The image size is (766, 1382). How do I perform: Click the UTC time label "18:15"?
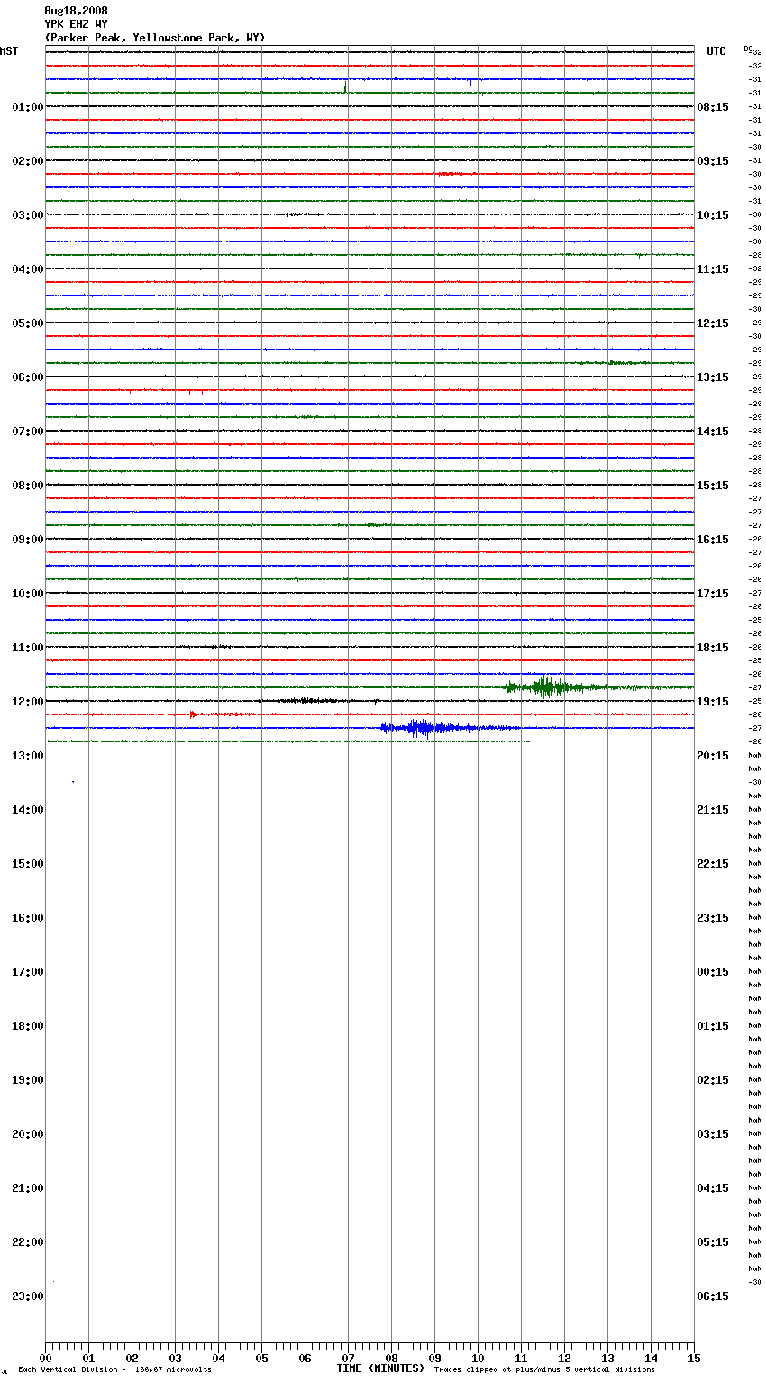pyautogui.click(x=713, y=648)
